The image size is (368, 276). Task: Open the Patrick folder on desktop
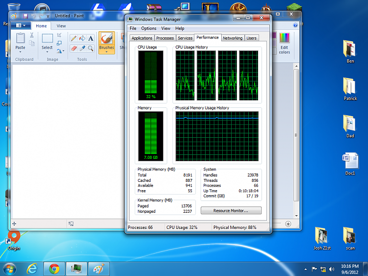(x=350, y=89)
